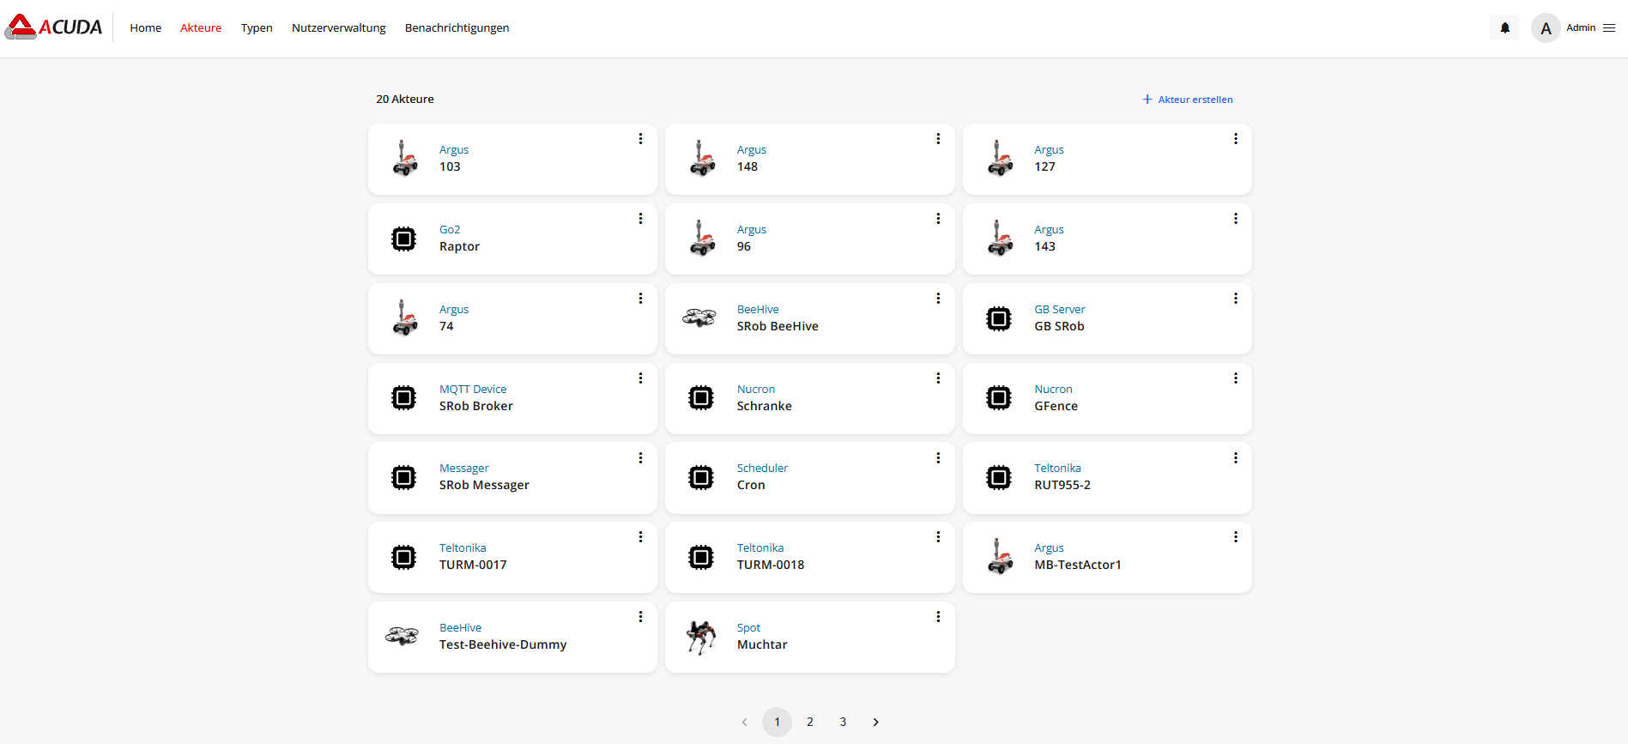Open more actions for Muchtar
Viewport: 1628px width, 744px height.
938,617
